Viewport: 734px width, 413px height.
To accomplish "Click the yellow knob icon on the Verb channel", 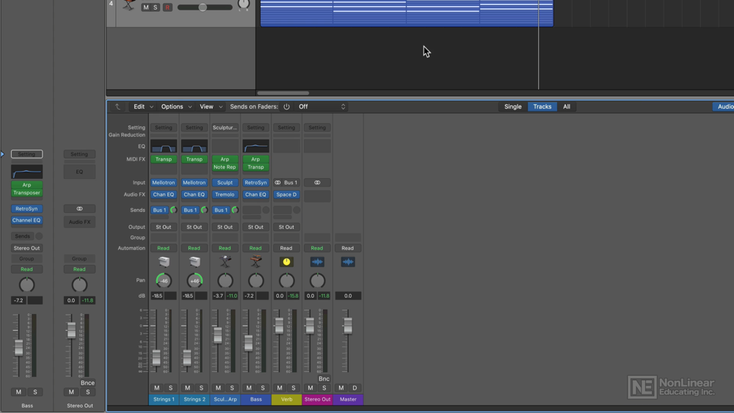I will click(286, 262).
